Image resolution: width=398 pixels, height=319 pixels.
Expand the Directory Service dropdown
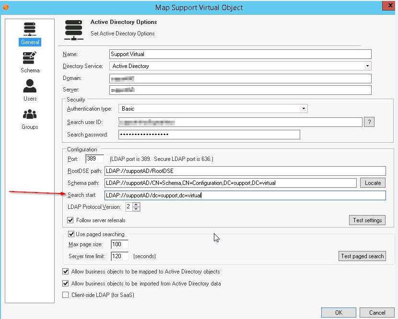pyautogui.click(x=367, y=66)
